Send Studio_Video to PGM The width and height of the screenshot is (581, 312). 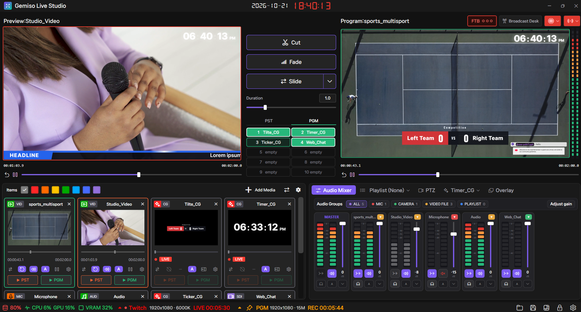pos(130,280)
